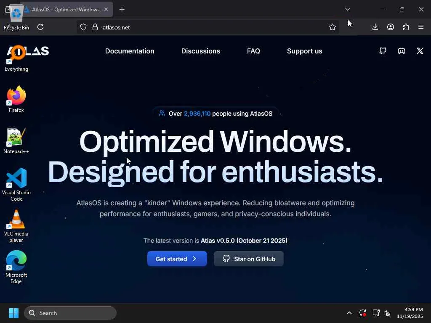Open the Recycle Bin desktop icon

[x=16, y=18]
